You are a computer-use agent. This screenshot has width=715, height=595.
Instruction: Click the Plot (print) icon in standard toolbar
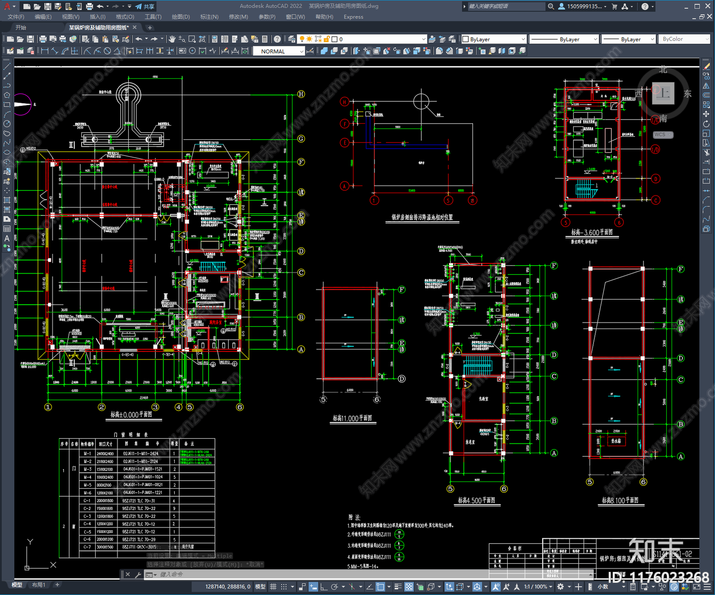43,39
